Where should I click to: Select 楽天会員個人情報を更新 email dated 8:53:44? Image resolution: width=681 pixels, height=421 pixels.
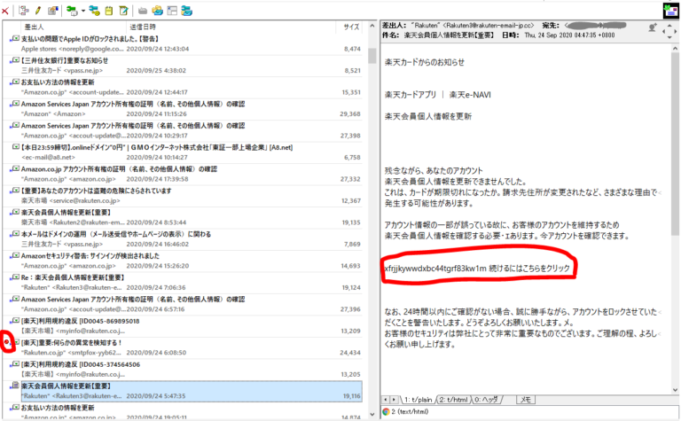(184, 217)
